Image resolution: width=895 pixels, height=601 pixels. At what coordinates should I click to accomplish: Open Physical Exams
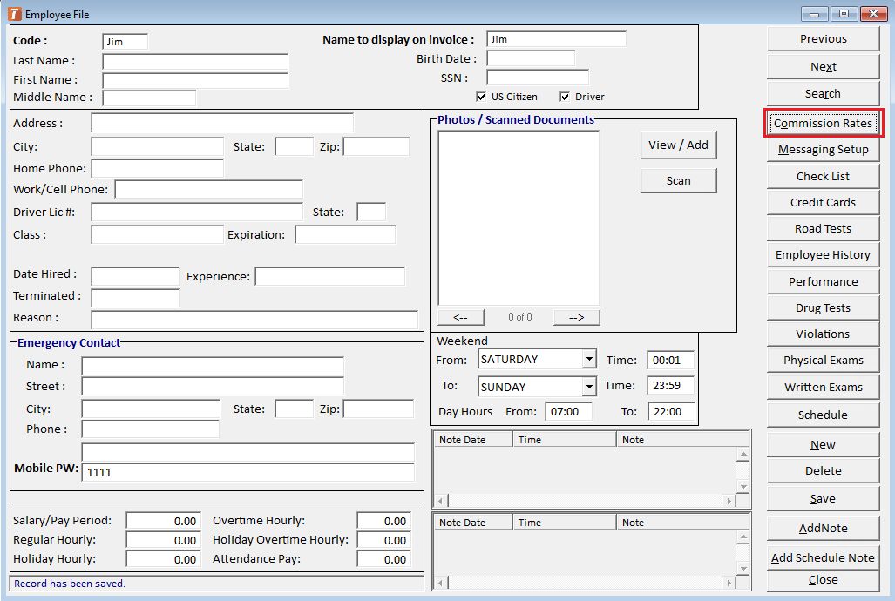point(823,361)
